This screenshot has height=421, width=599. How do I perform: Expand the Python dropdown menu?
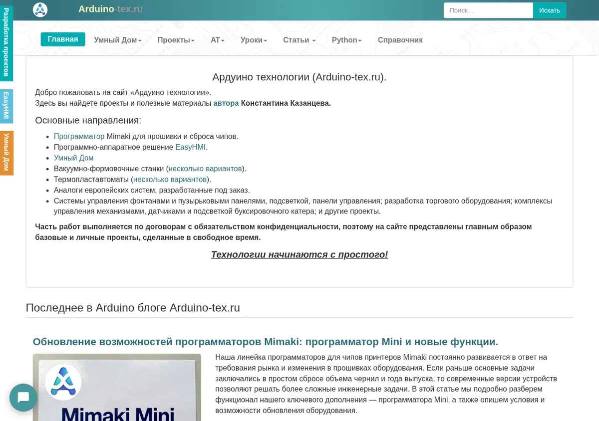point(346,40)
